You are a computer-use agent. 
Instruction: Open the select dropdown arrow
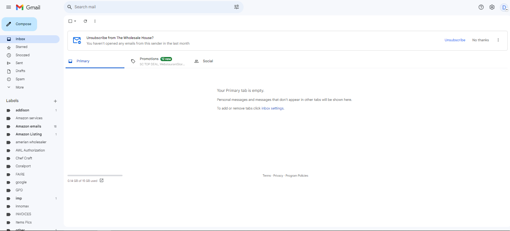click(75, 21)
